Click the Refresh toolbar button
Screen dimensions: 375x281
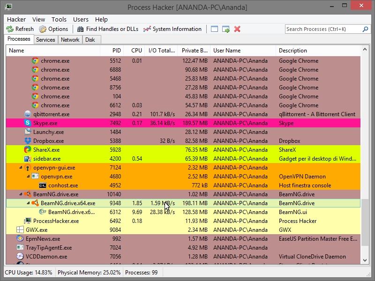tap(20, 29)
